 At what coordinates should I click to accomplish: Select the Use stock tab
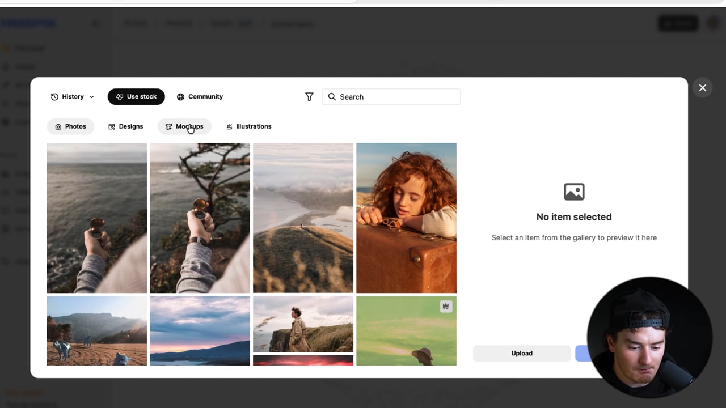point(136,97)
